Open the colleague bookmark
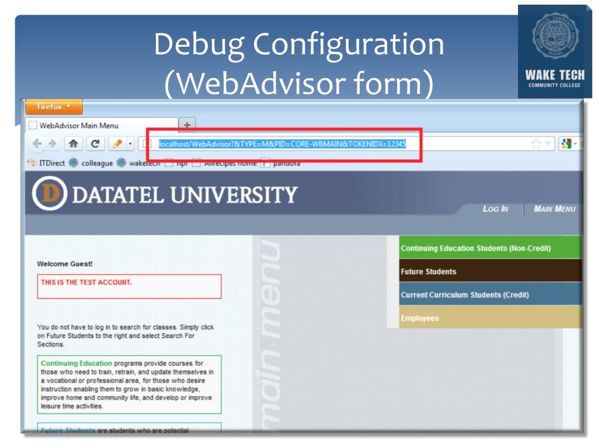Screen dimensions: 598x448 coord(91,163)
